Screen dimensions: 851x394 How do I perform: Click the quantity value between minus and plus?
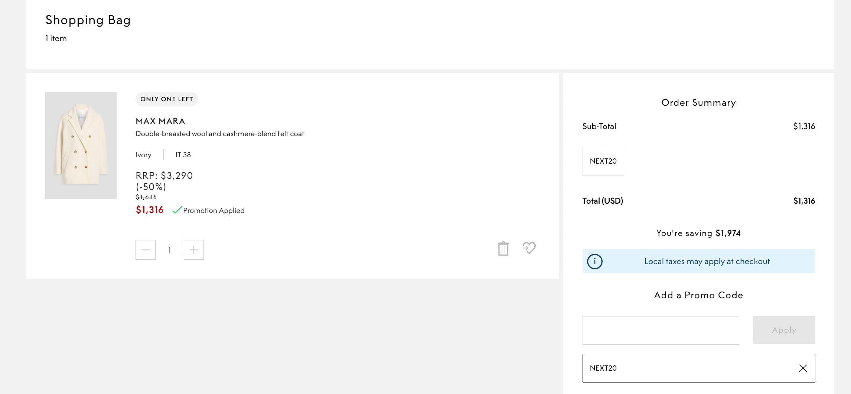click(170, 250)
